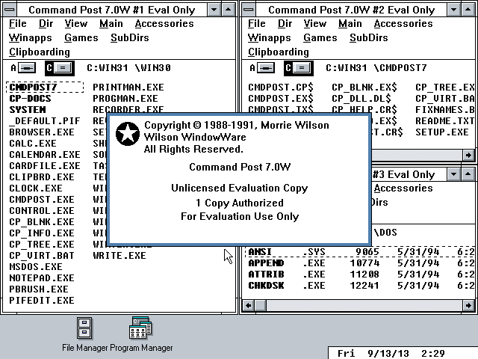Select the CMDPOST7 directory in window #1
478x359 pixels.
tap(45, 88)
